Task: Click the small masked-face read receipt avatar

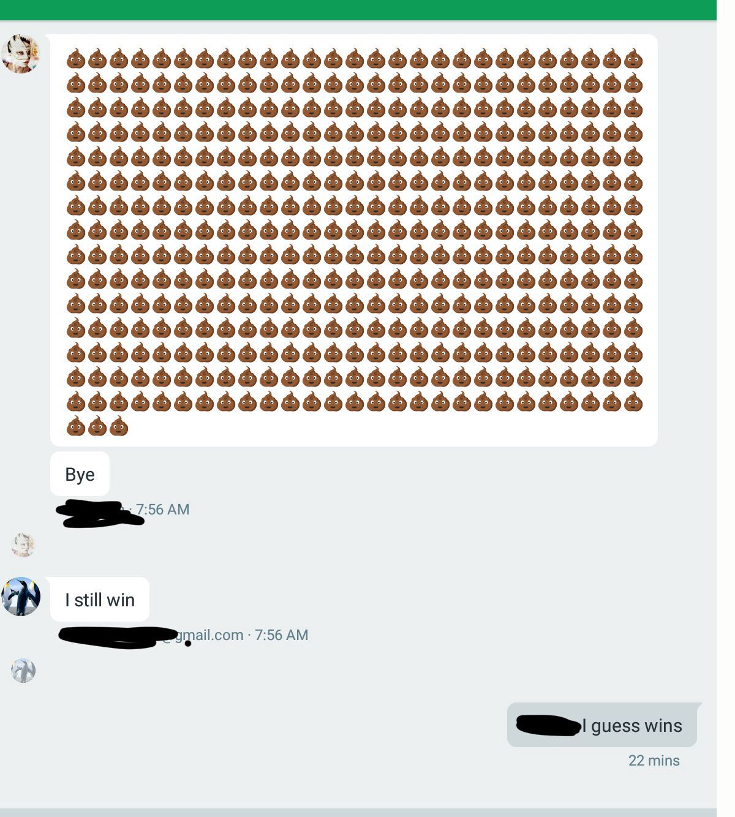Action: (x=23, y=545)
